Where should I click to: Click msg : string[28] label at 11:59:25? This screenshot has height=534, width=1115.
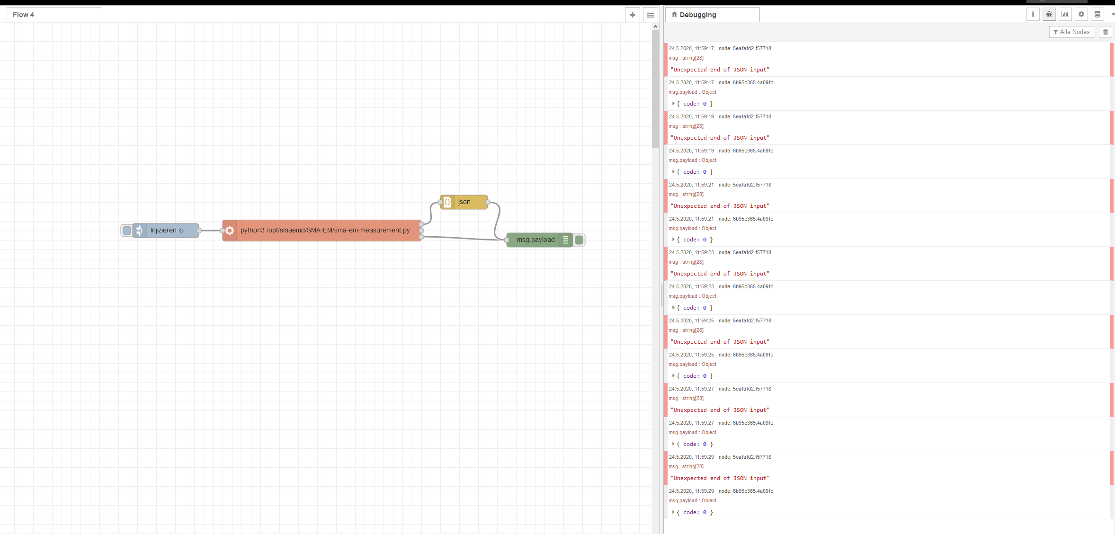point(686,330)
